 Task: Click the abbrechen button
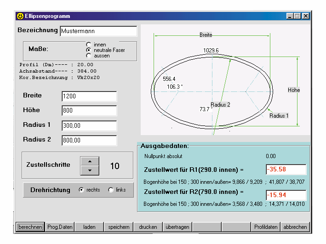pos(295,227)
